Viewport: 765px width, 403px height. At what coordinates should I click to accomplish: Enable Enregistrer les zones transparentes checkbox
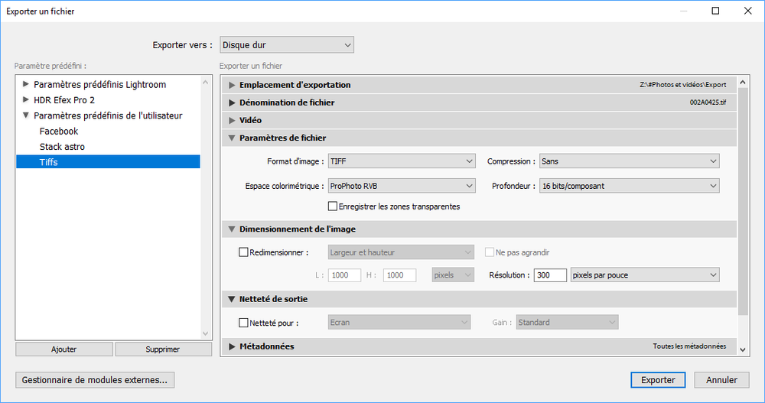333,206
